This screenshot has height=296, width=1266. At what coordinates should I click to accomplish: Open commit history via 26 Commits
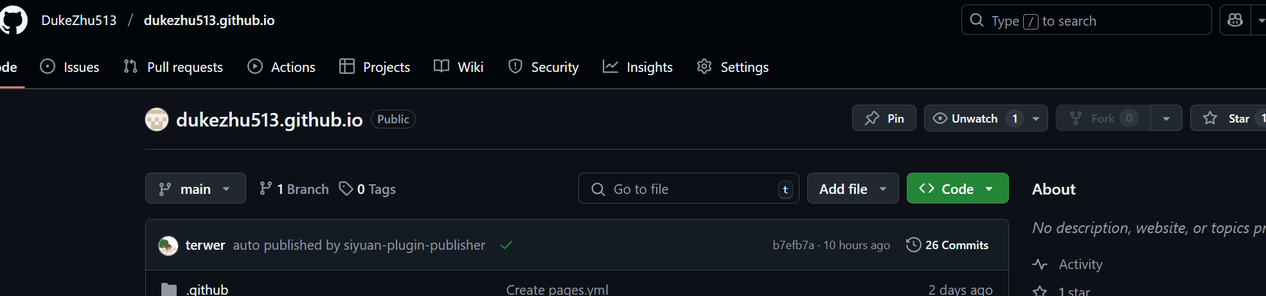(947, 245)
